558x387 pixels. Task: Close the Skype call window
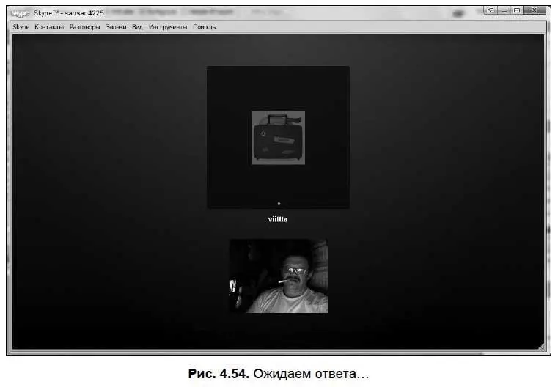(x=535, y=10)
